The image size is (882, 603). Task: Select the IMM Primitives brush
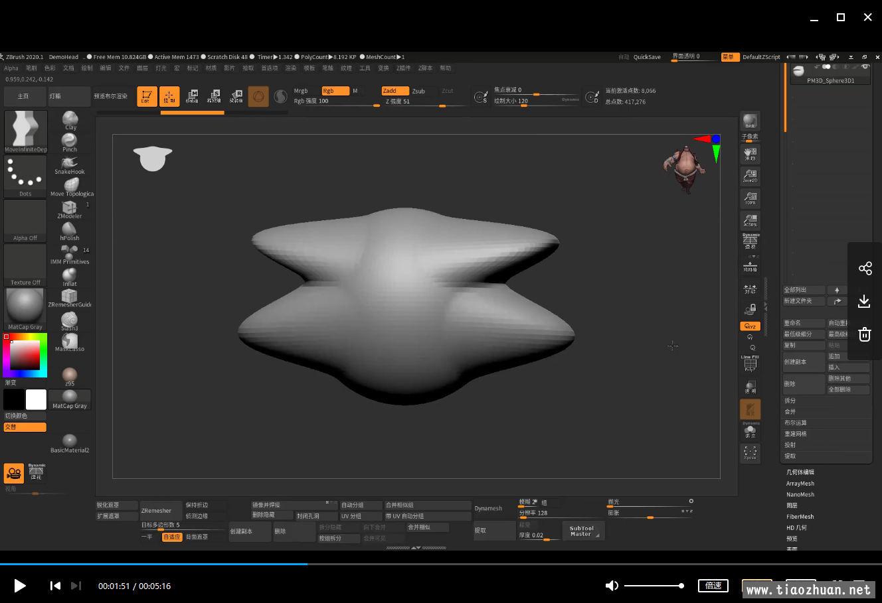(70, 255)
